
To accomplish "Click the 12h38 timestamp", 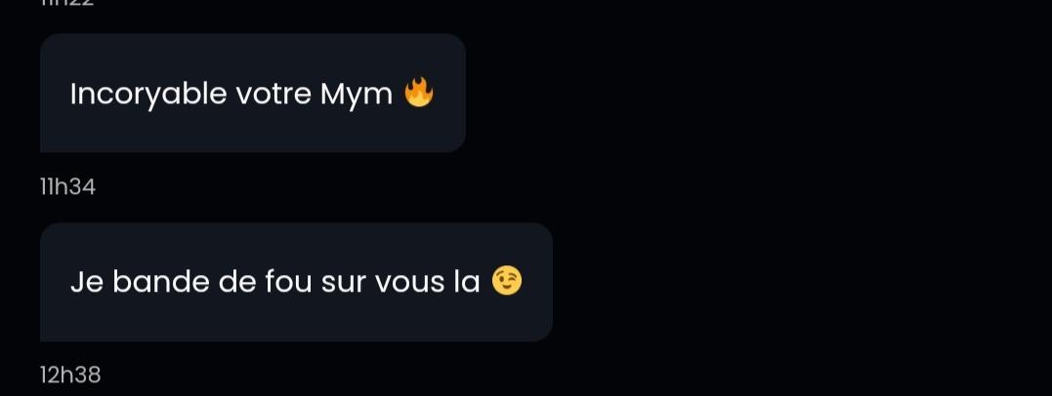I will pyautogui.click(x=70, y=376).
